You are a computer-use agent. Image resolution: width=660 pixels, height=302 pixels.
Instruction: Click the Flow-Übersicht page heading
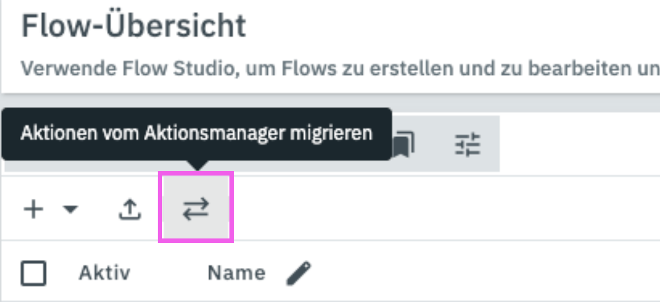click(133, 27)
